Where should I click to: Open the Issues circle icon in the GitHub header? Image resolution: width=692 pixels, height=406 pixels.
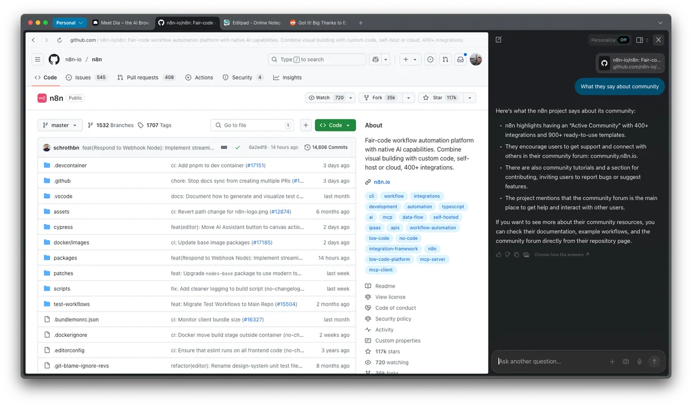point(430,59)
